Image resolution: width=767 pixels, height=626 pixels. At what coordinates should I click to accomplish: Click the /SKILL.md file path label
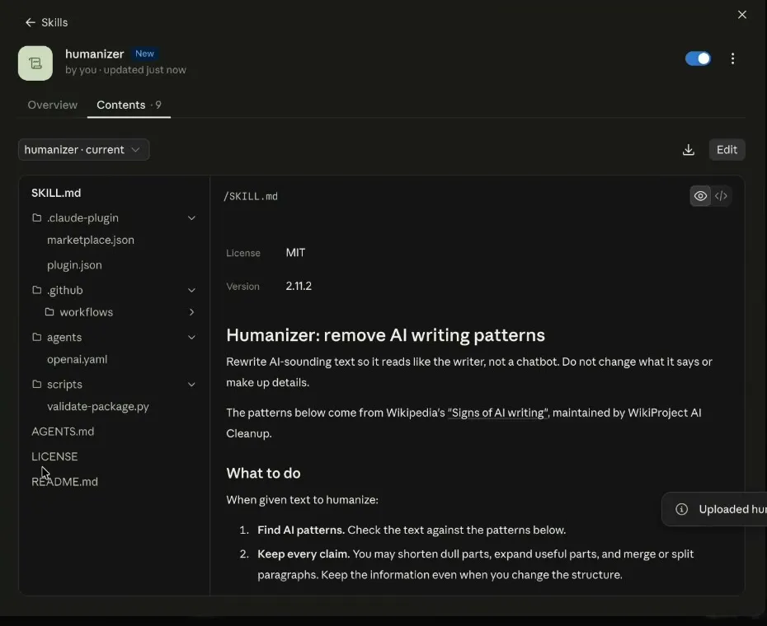(x=251, y=197)
